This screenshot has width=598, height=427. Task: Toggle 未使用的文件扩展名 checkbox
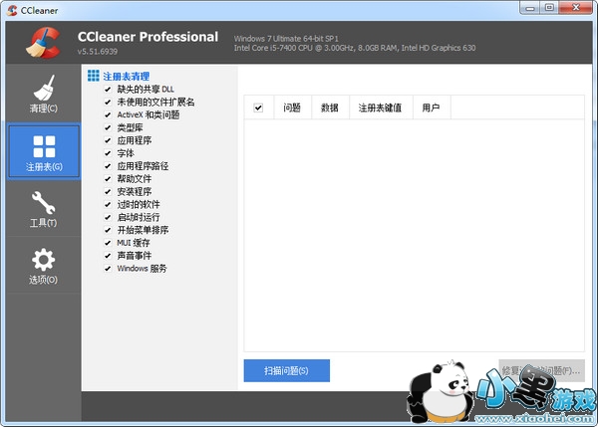coord(108,103)
